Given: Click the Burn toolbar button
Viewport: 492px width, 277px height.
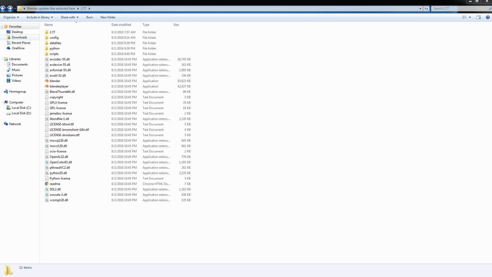Looking at the screenshot, I should 89,17.
